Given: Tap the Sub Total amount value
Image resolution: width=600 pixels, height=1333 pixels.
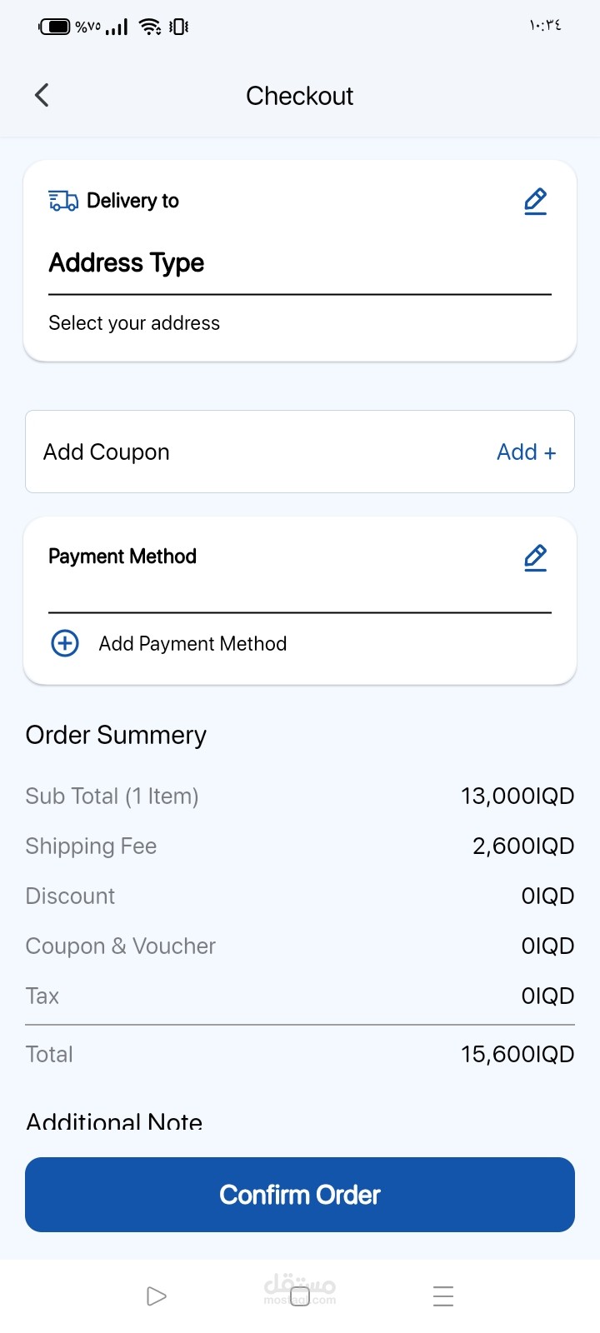Looking at the screenshot, I should pos(517,796).
